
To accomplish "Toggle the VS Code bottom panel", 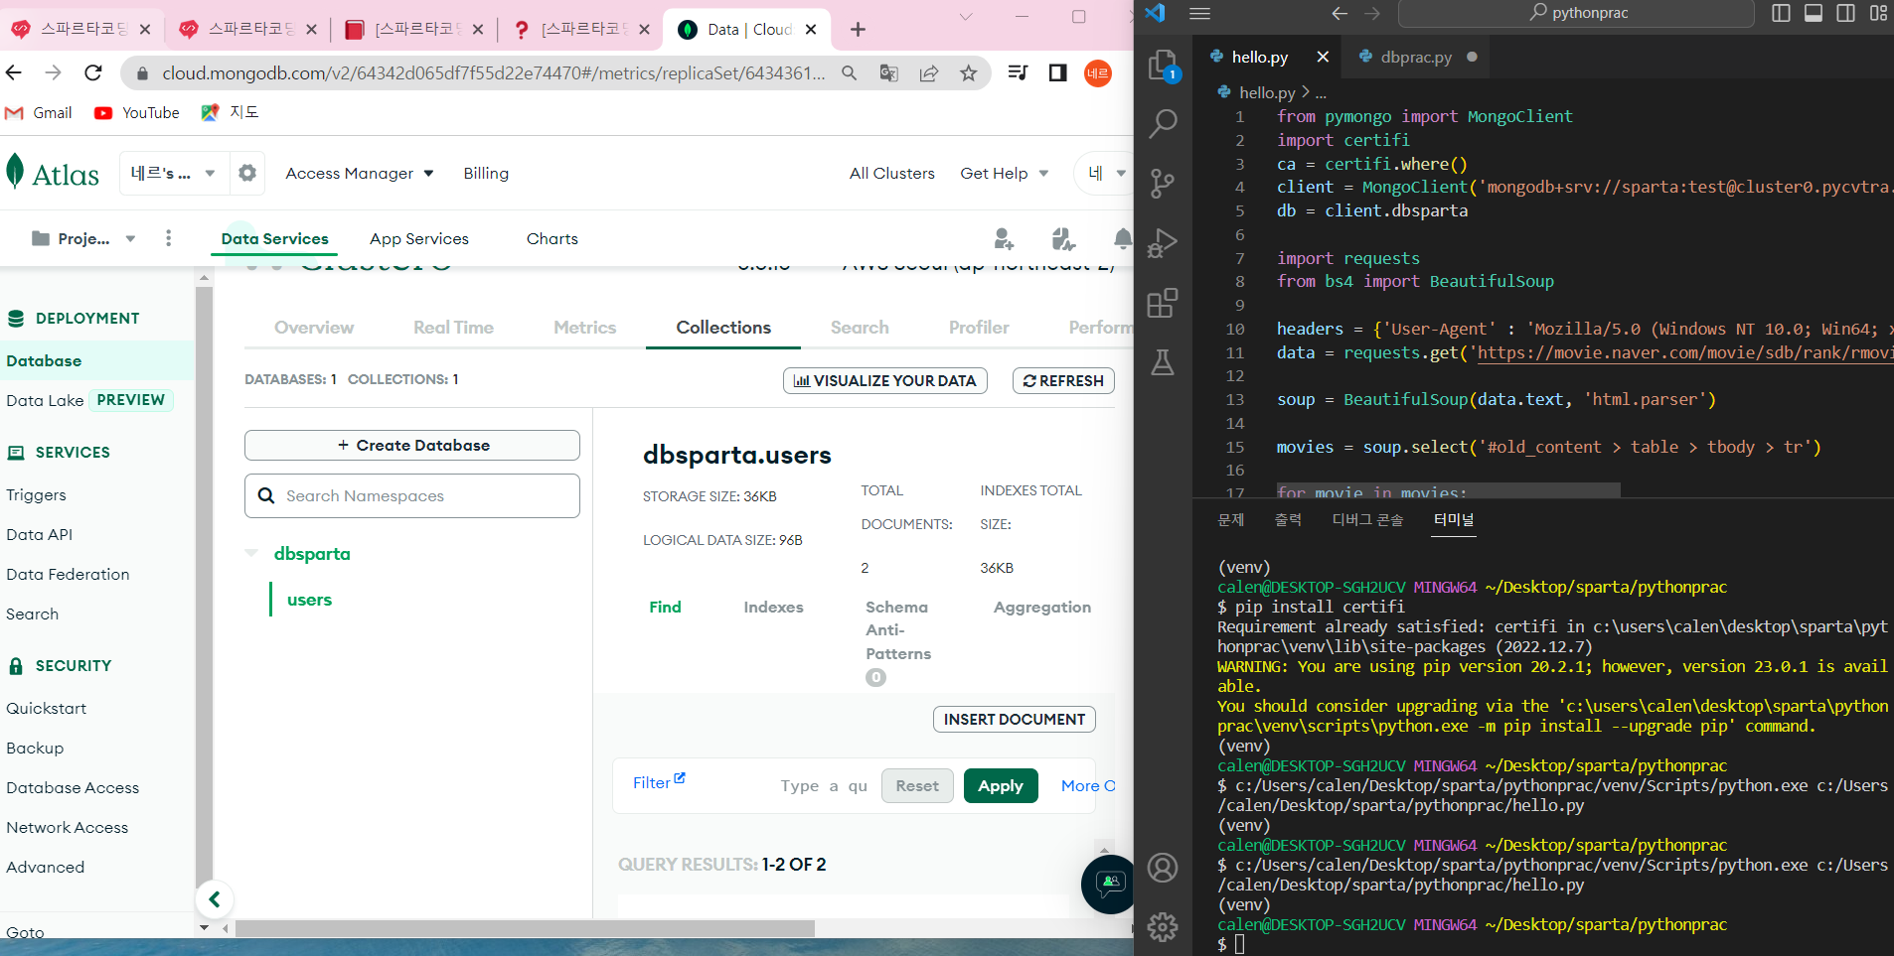I will tap(1814, 13).
